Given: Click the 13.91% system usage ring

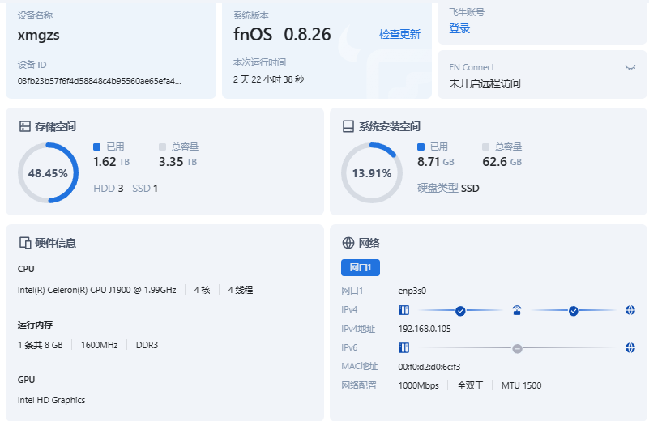Looking at the screenshot, I should click(x=372, y=173).
